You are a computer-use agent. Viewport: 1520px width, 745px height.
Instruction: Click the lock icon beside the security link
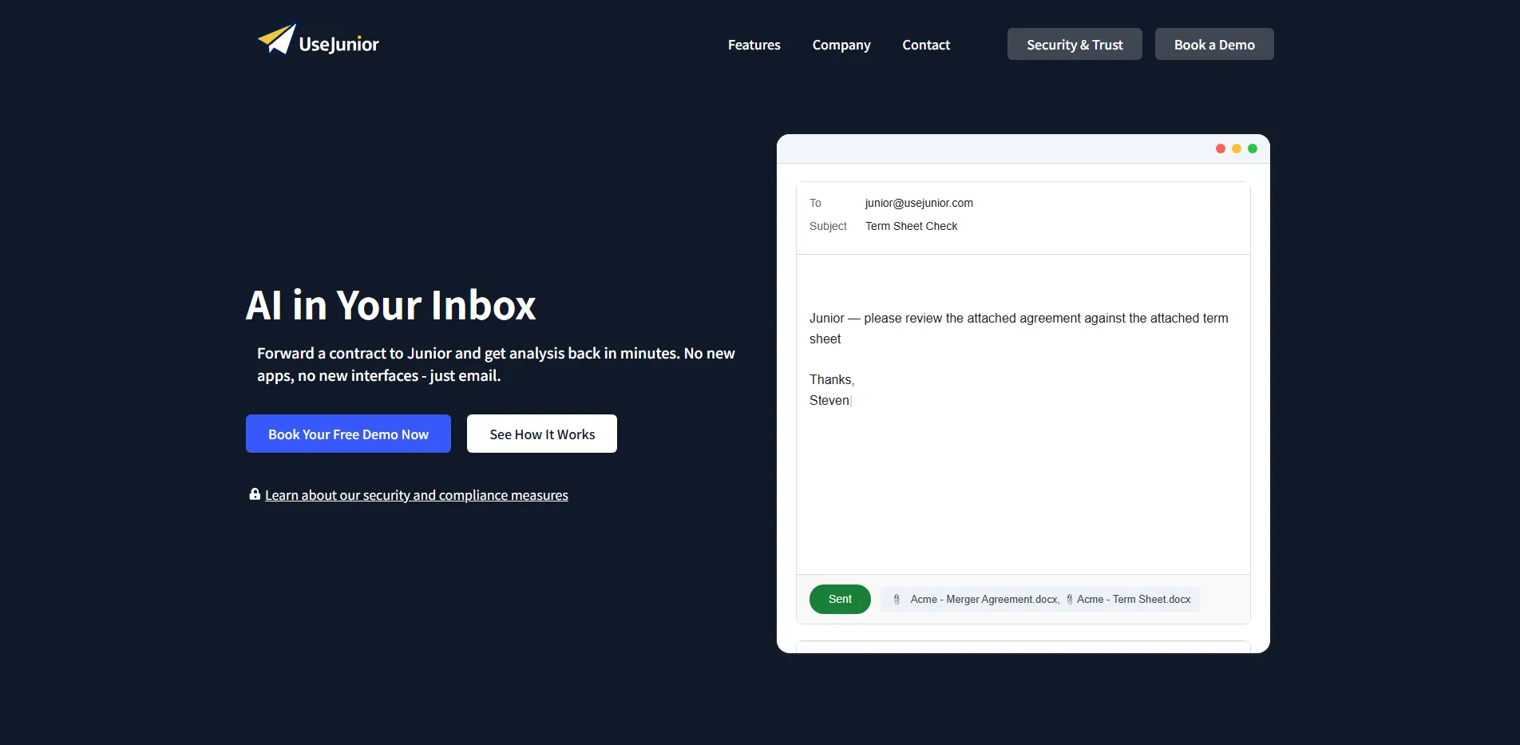click(255, 494)
